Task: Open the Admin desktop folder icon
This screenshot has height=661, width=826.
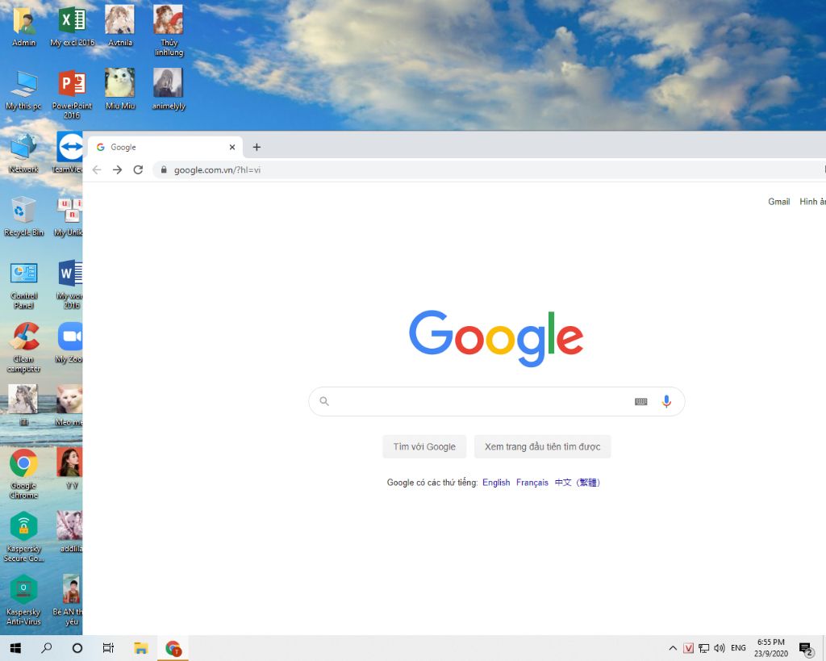Action: tap(23, 27)
